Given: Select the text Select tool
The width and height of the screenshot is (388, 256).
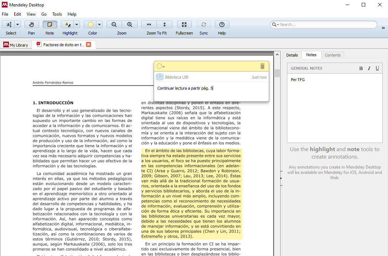Looking at the screenshot, I should (9, 25).
